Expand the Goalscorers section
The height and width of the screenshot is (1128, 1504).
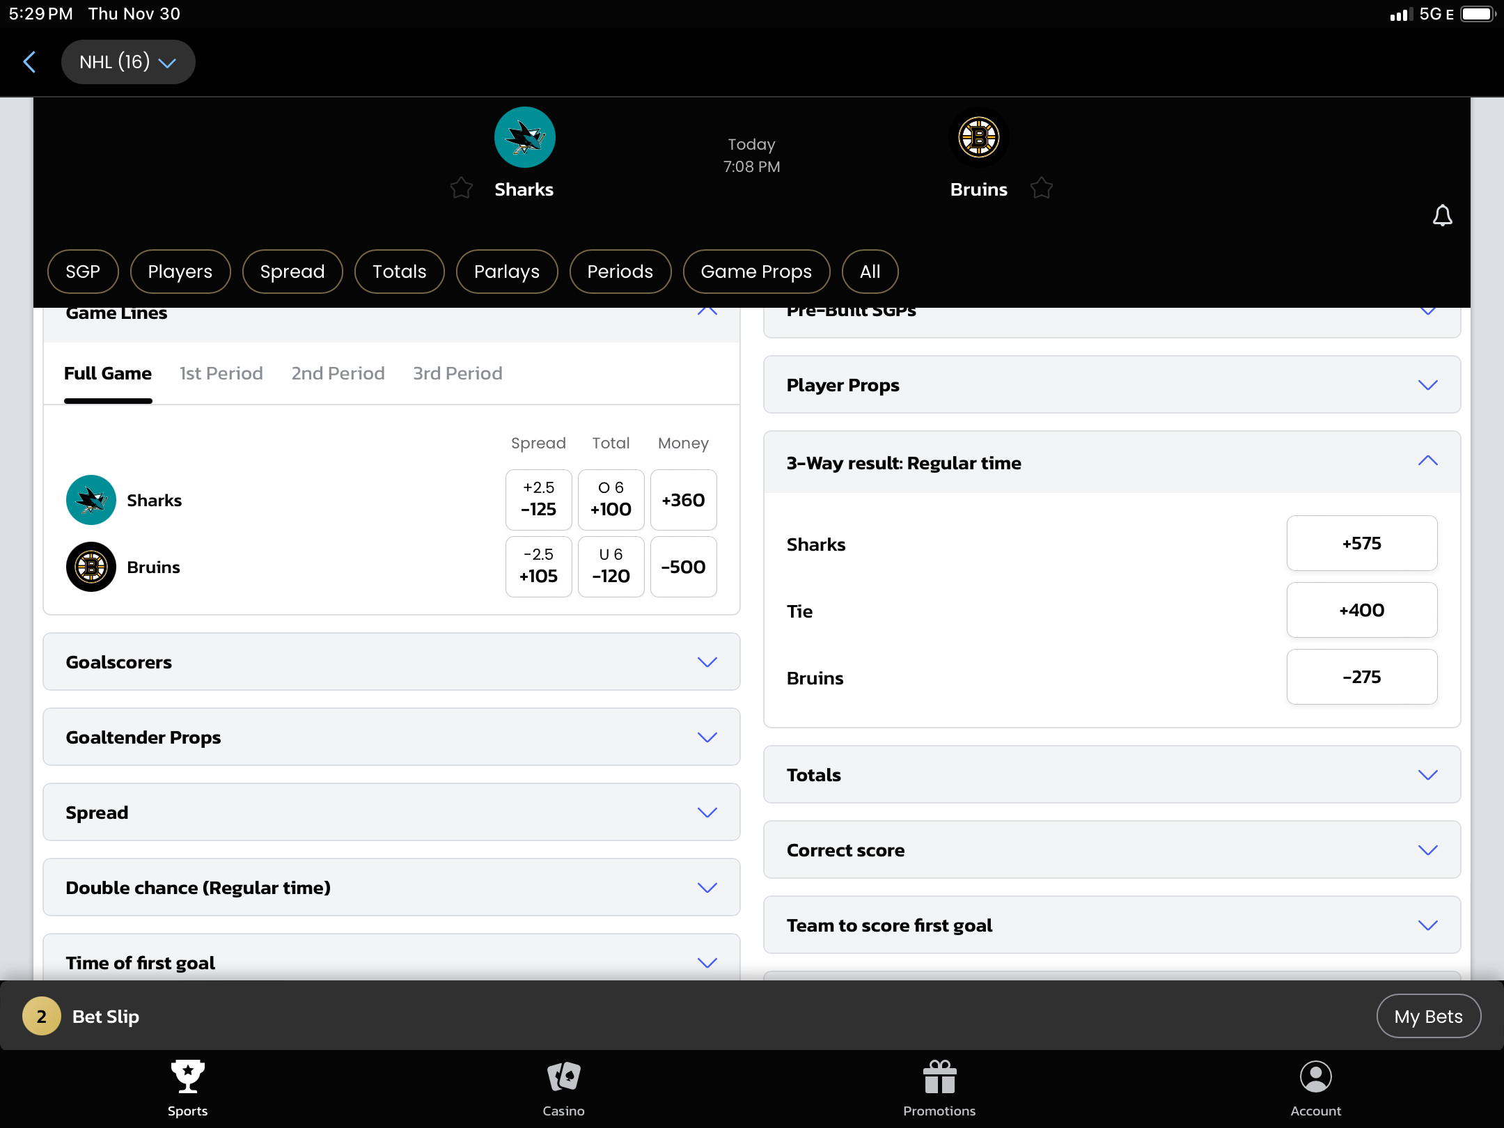coord(391,662)
